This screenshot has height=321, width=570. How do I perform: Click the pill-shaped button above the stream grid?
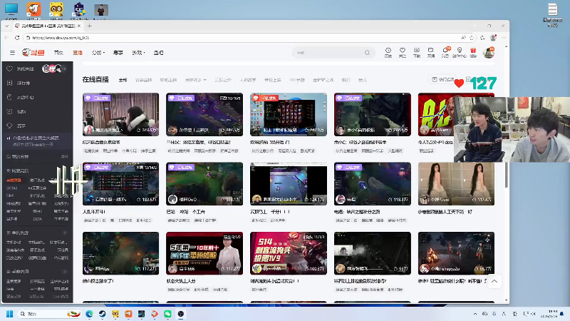click(442, 80)
